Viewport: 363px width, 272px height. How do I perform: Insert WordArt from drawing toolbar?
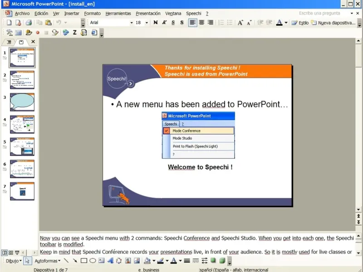(x=110, y=261)
